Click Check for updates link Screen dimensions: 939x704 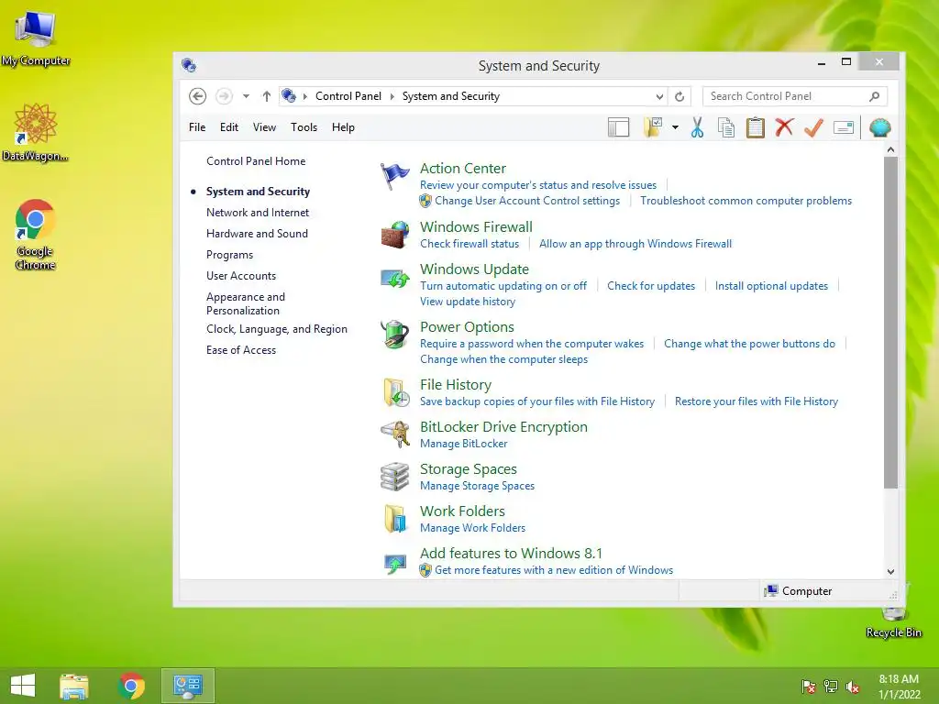click(x=651, y=286)
